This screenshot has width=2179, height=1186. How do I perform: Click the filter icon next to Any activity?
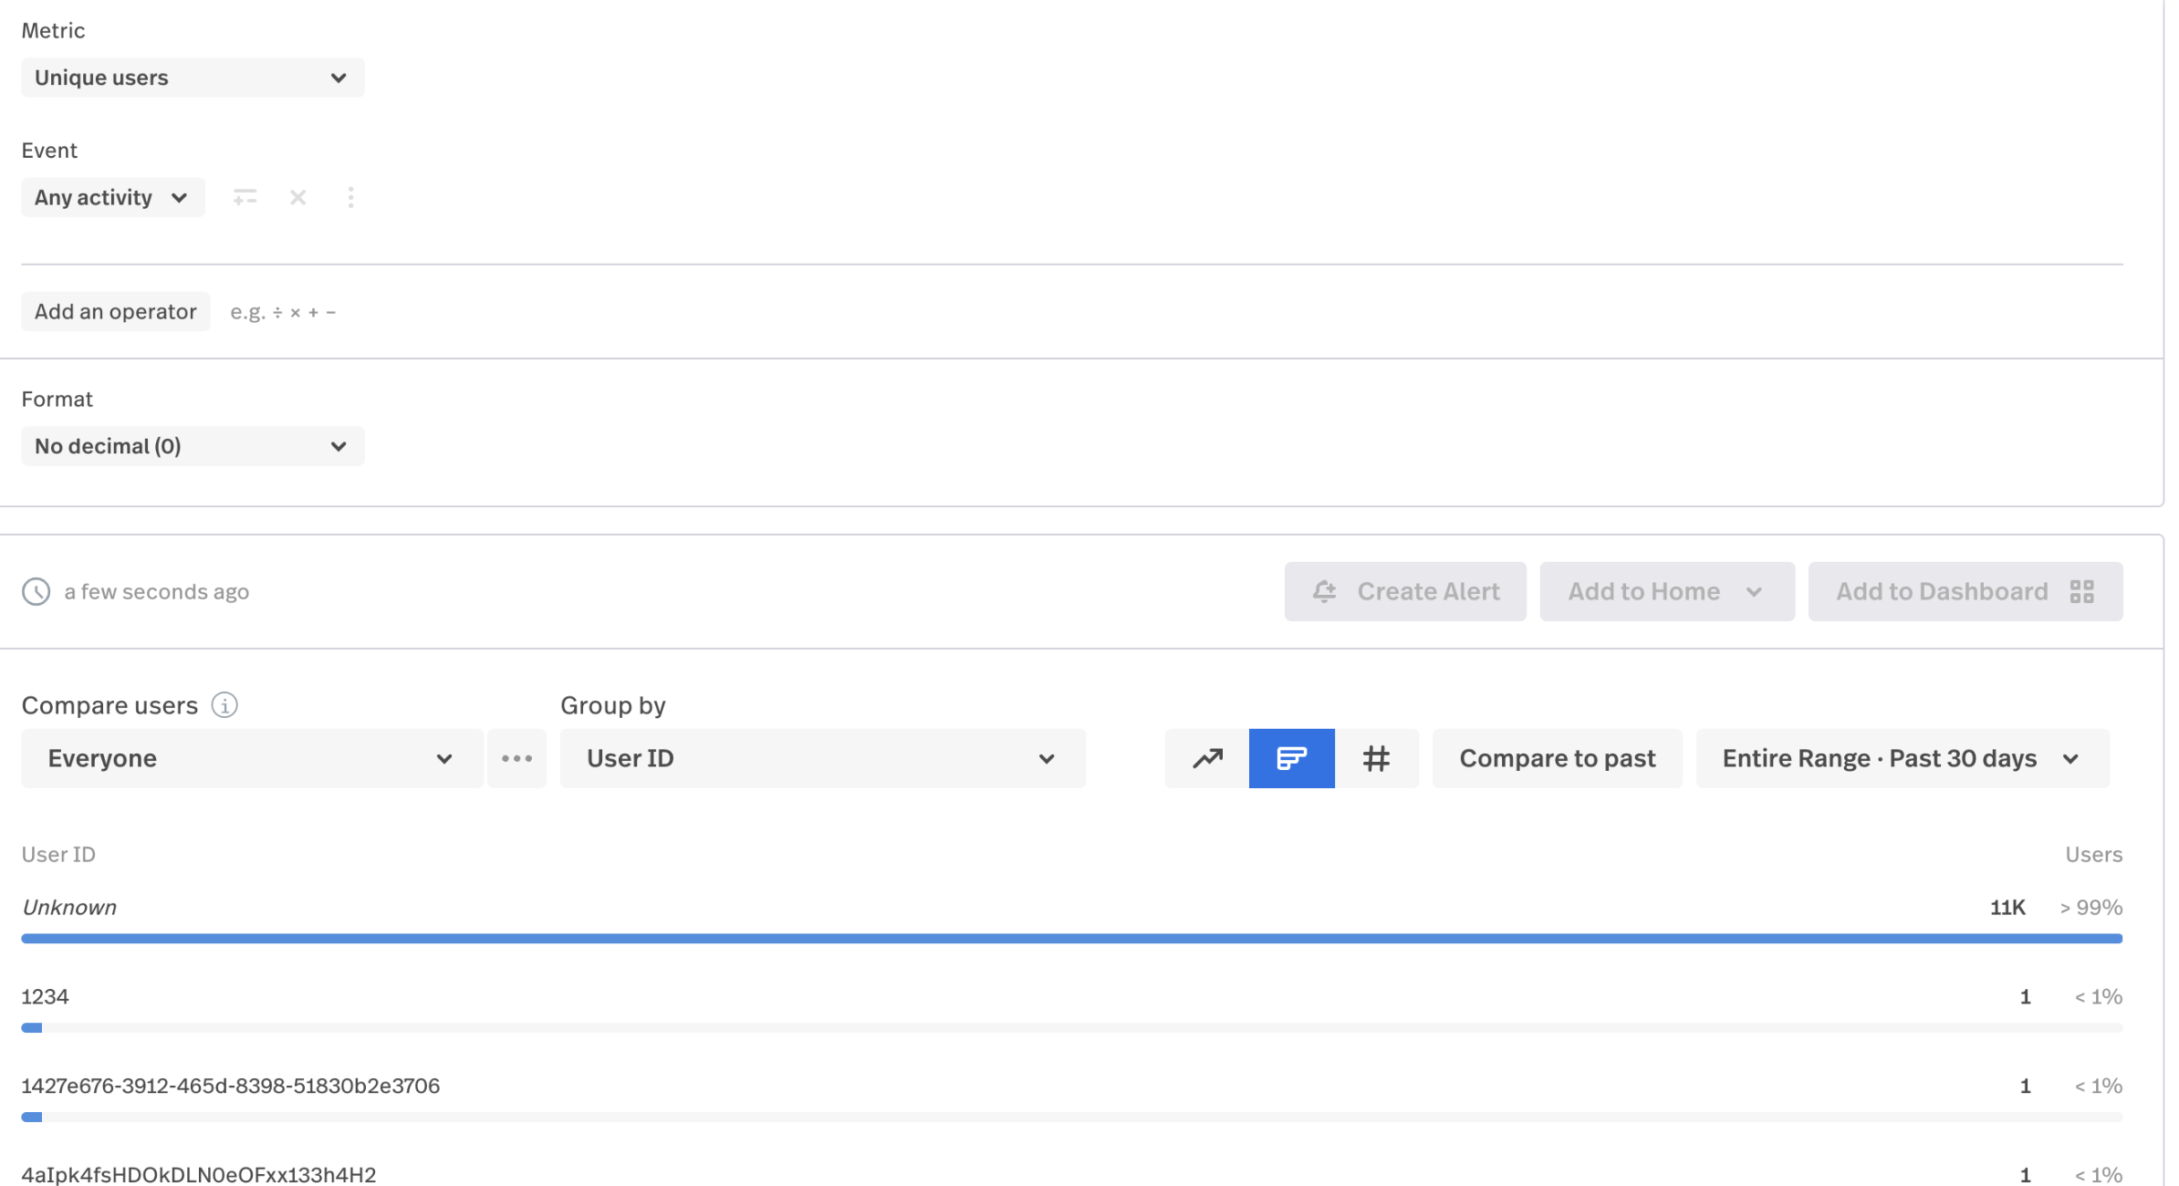point(245,197)
